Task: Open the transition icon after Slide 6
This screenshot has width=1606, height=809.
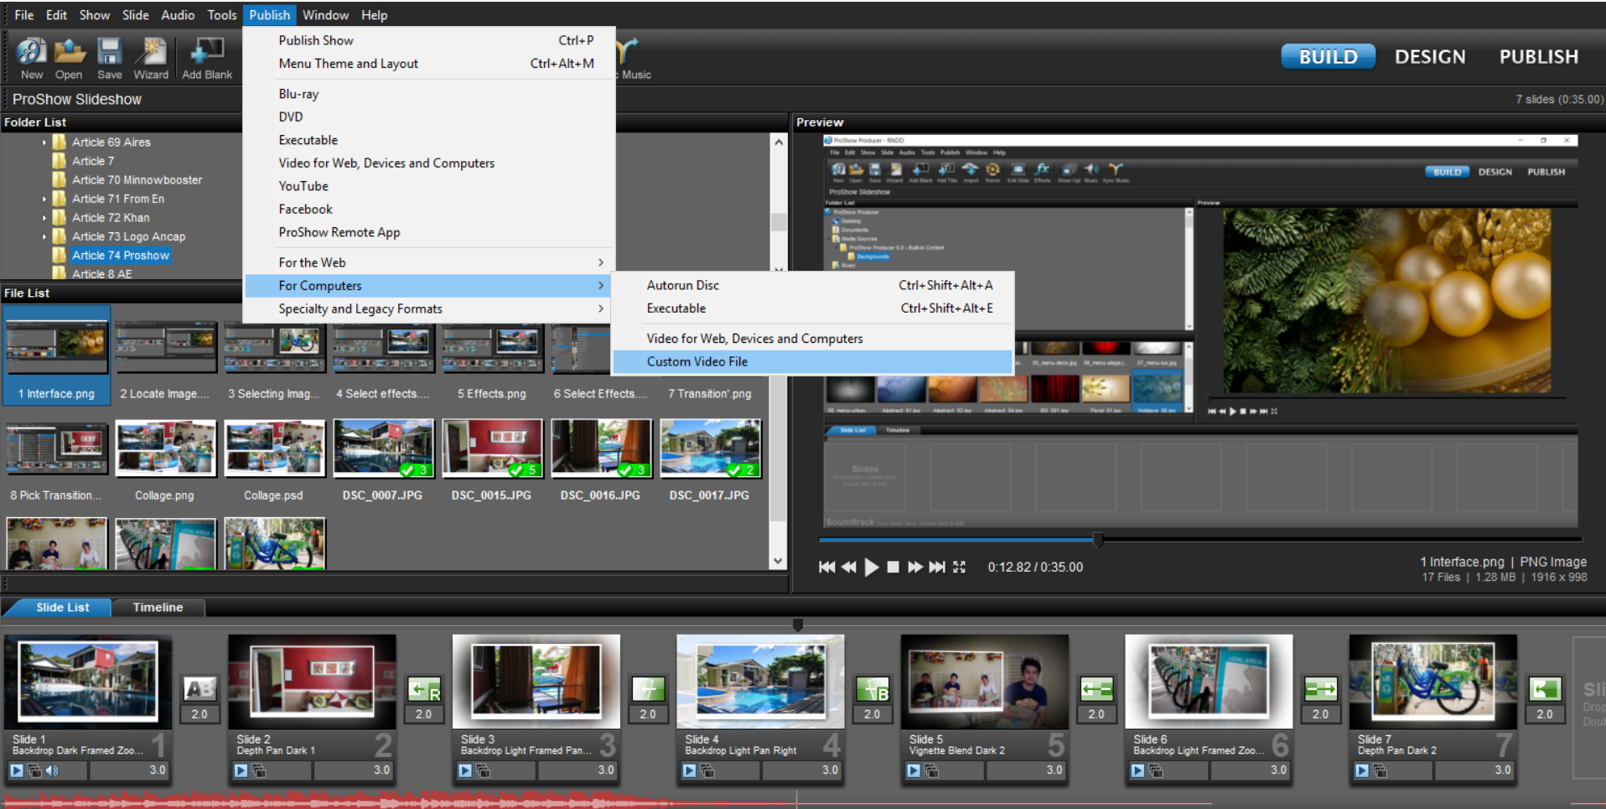Action: (1321, 689)
